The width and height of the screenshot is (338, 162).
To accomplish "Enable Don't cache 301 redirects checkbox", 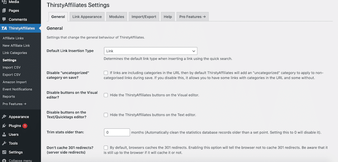I will point(106,148).
